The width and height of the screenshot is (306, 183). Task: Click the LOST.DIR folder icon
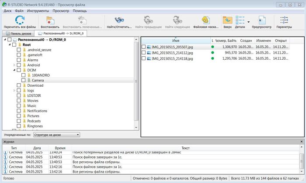pos(24,95)
